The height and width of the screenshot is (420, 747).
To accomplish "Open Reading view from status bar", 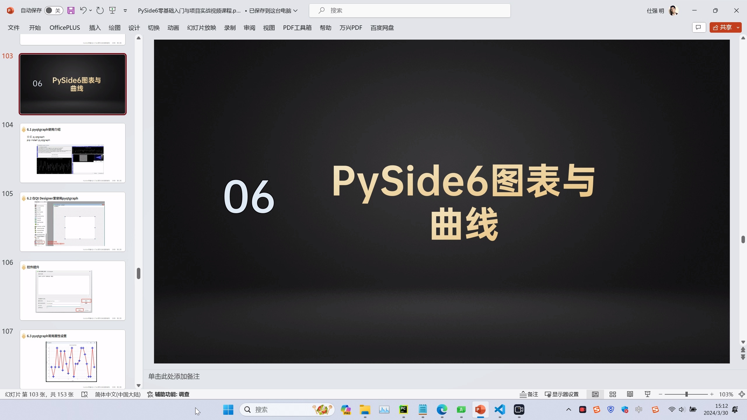I will pos(630,394).
